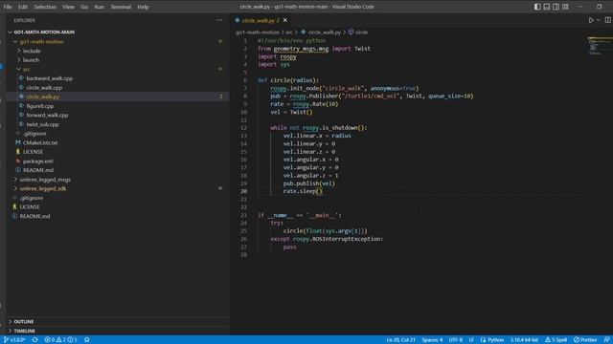The width and height of the screenshot is (613, 344).
Task: Collapse the src folder
Action: tap(26, 70)
